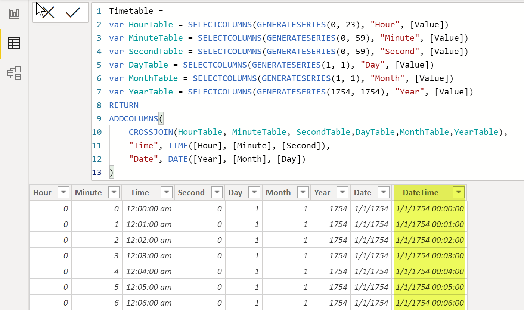This screenshot has width=524, height=310.
Task: Select Time cell 12:03:00 am
Action: click(x=149, y=256)
